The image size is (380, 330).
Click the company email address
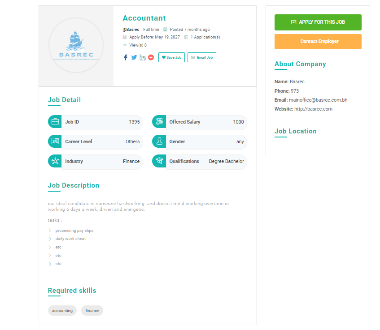[x=318, y=100]
